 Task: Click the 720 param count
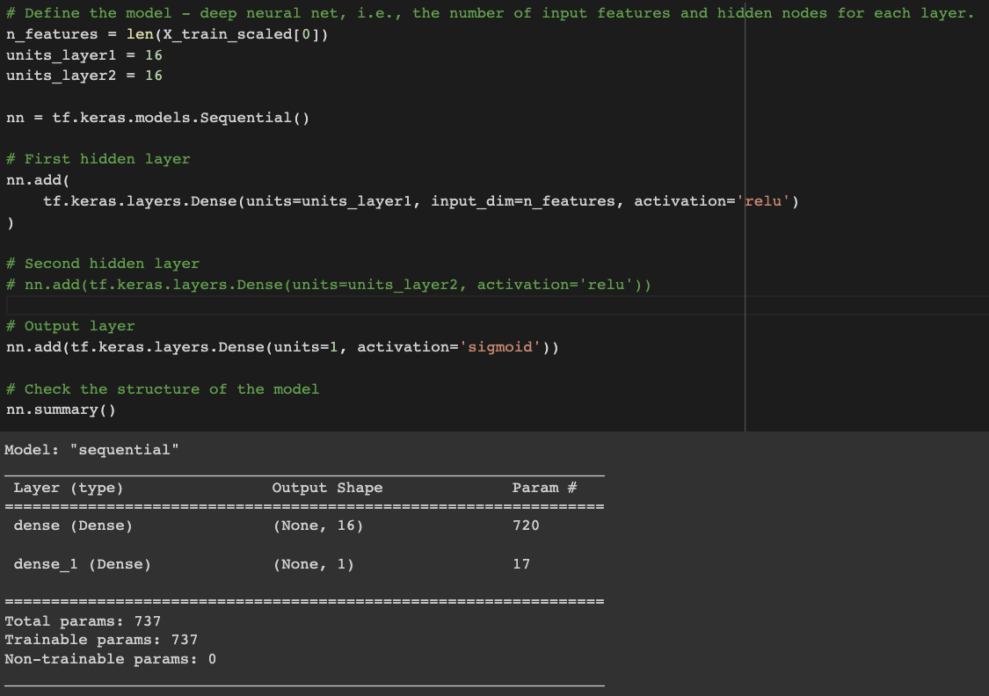click(x=526, y=526)
